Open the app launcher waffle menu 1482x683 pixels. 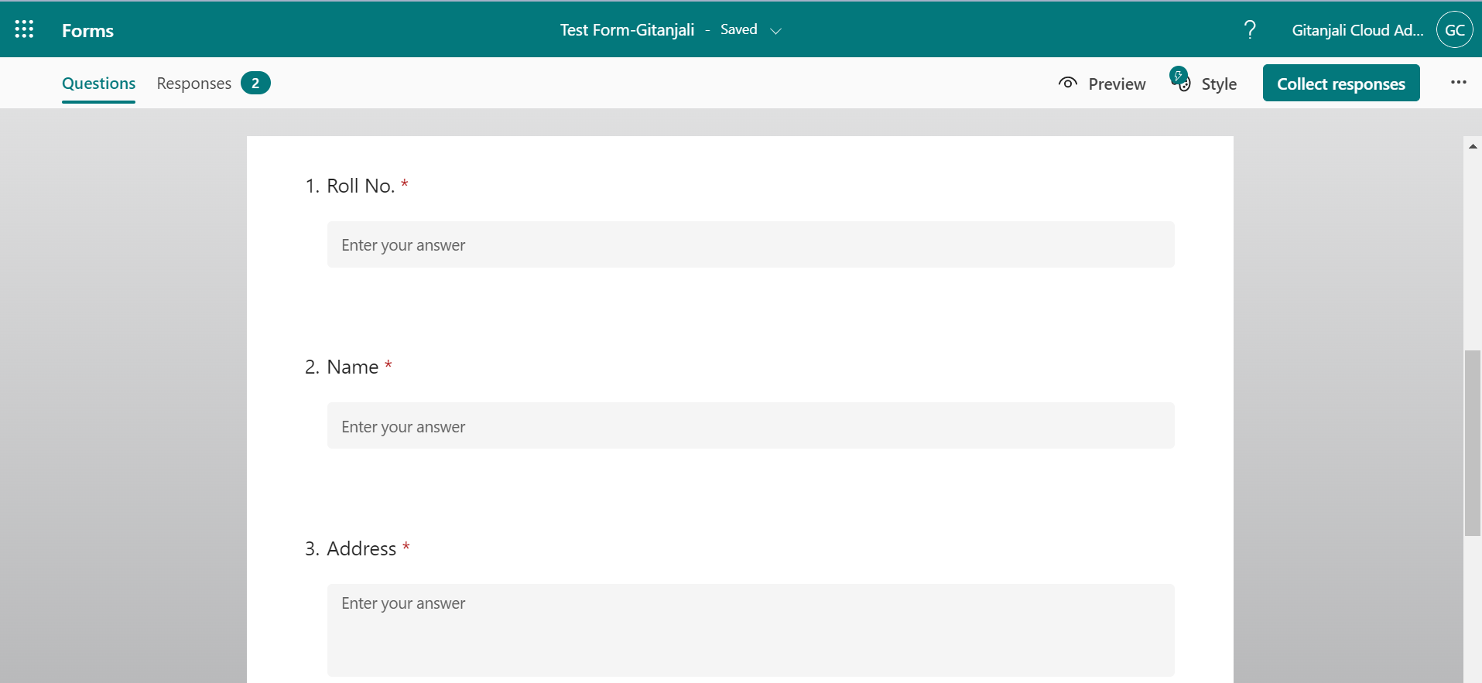[24, 29]
